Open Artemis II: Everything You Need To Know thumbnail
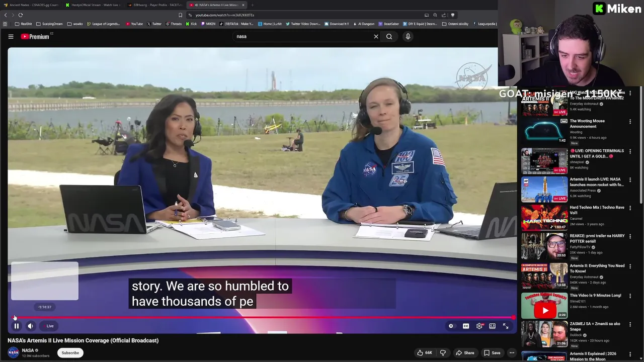 pos(544,276)
